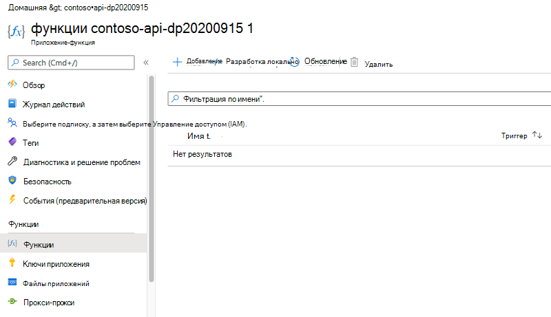Click the События lightning bolt icon
Screen dimensions: 551x317
click(12, 199)
